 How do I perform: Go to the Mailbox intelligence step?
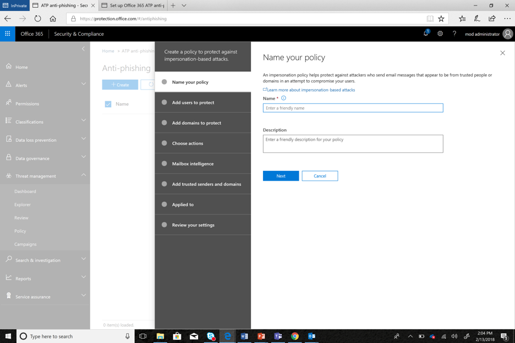coord(202,163)
